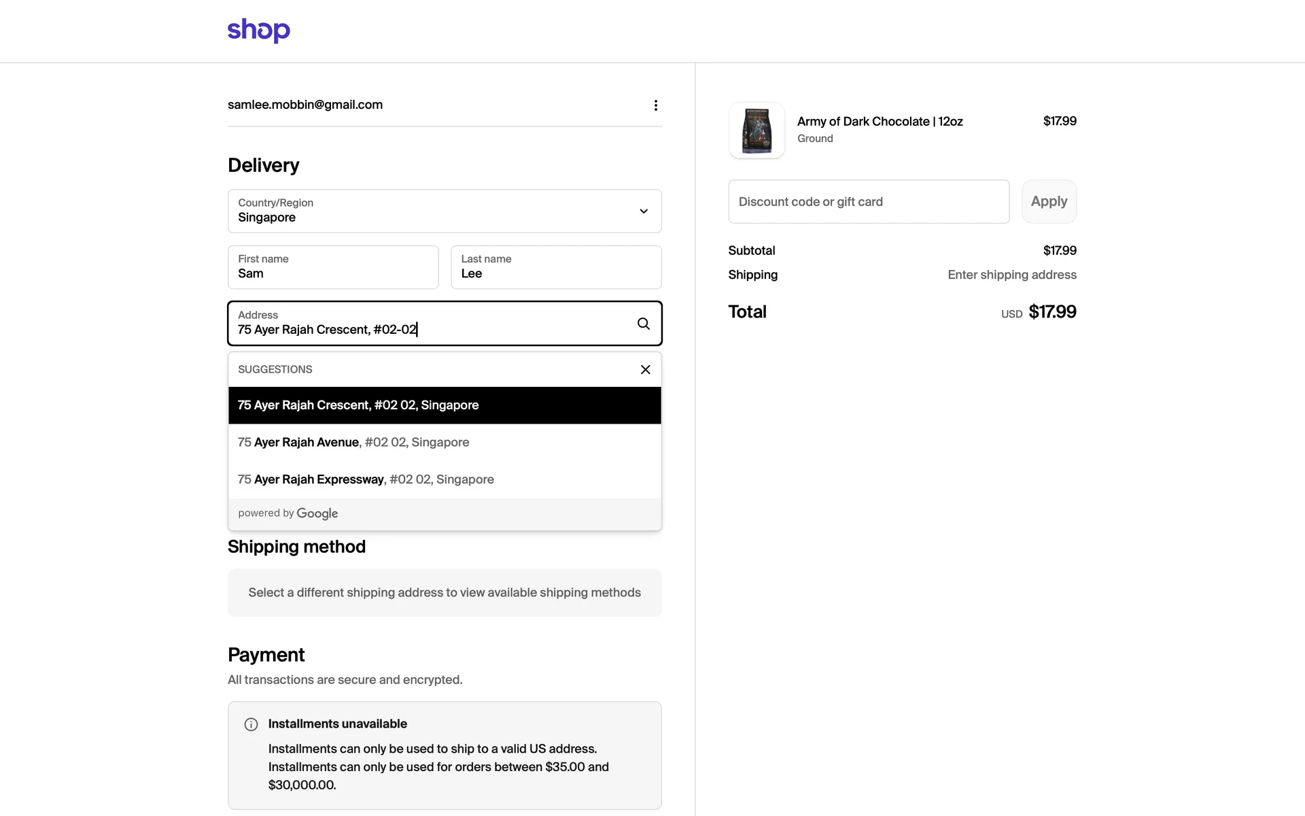Click the coffee bag product thumbnail
Image resolution: width=1305 pixels, height=816 pixels.
(756, 130)
